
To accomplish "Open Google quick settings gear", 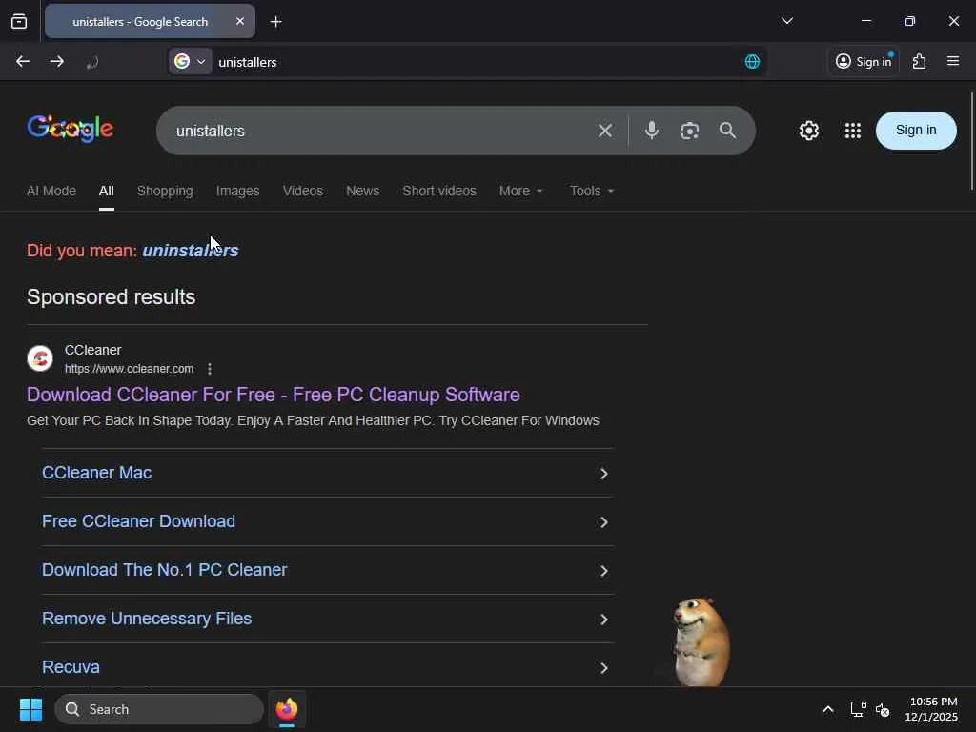I will click(x=808, y=131).
